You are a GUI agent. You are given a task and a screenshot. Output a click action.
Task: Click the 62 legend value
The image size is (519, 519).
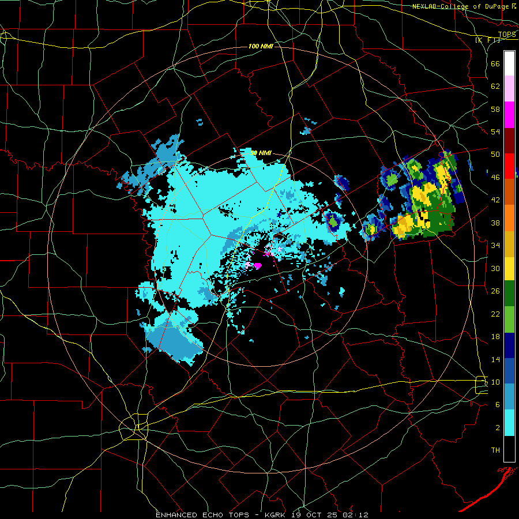click(495, 86)
